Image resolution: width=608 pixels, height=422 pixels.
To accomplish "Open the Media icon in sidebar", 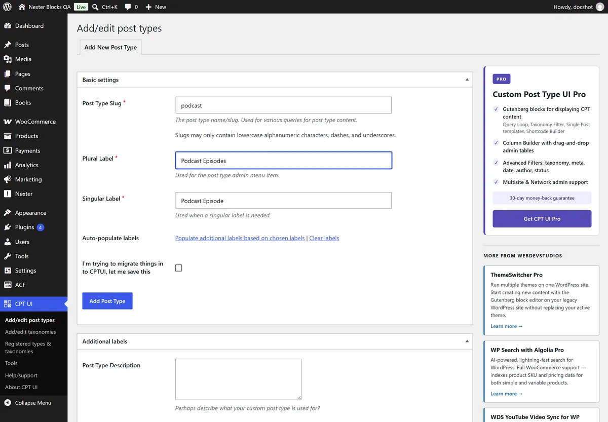I will (x=8, y=59).
